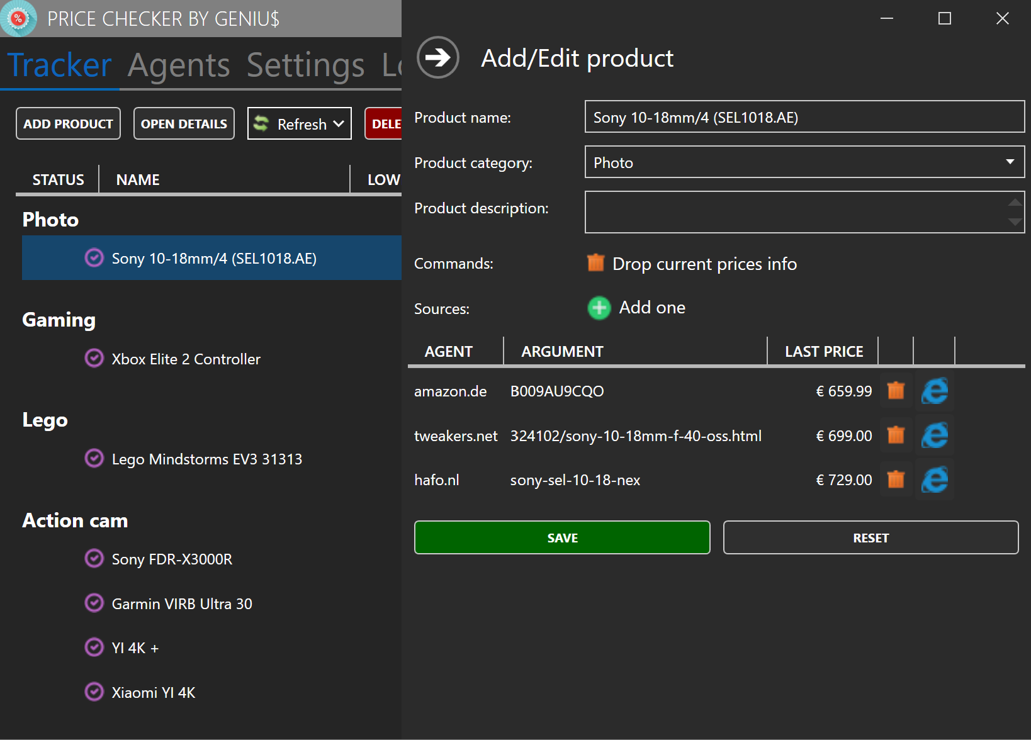Image resolution: width=1031 pixels, height=740 pixels.
Task: Click the amazon.de agent cell
Action: pyautogui.click(x=450, y=391)
